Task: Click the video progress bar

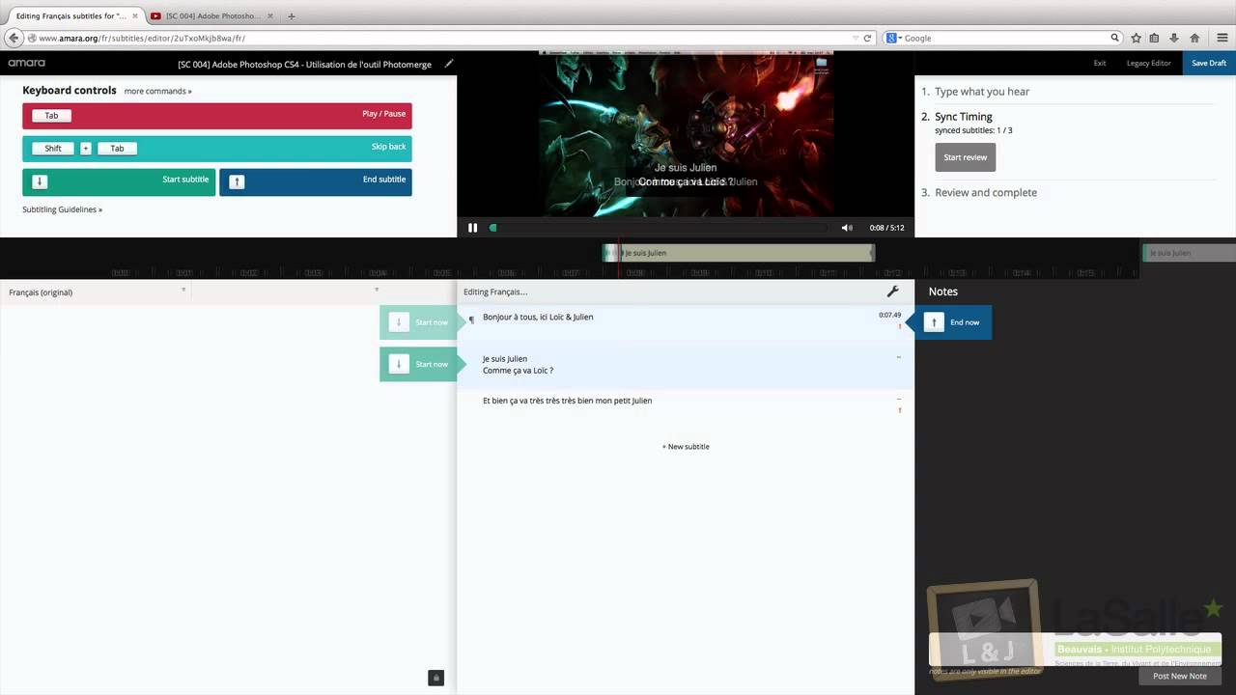Action: point(658,228)
